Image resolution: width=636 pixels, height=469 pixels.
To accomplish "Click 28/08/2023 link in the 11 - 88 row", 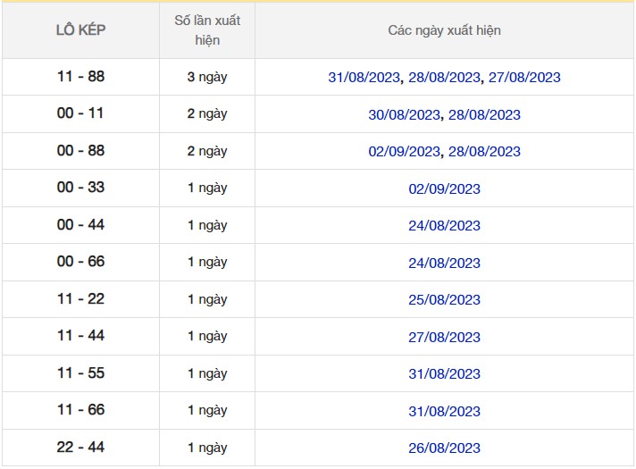I will pos(444,78).
